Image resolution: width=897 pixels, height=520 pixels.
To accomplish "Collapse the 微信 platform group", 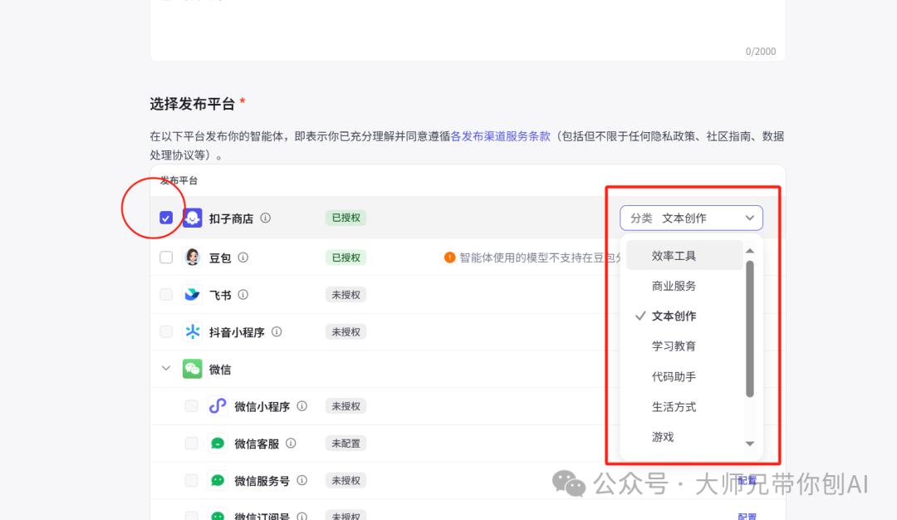I will (166, 369).
